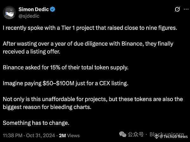Click the "Imagine paying $50–$100M" sentence
Image resolution: width=190 pixels, height=142 pixels.
tap(66, 83)
